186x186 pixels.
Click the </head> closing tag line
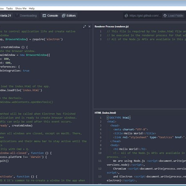(x=116, y=141)
